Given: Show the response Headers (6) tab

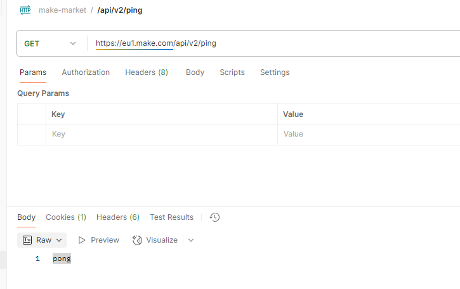Looking at the screenshot, I should tap(118, 217).
